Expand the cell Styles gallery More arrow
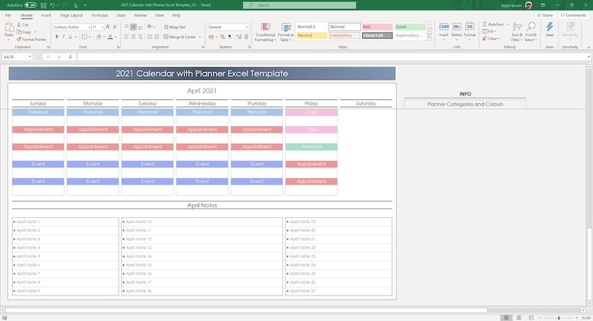 coord(429,37)
